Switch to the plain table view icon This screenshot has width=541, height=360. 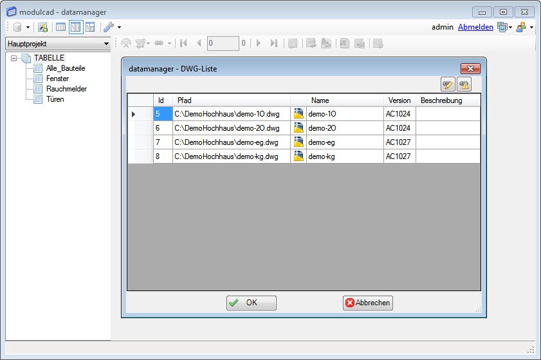60,27
